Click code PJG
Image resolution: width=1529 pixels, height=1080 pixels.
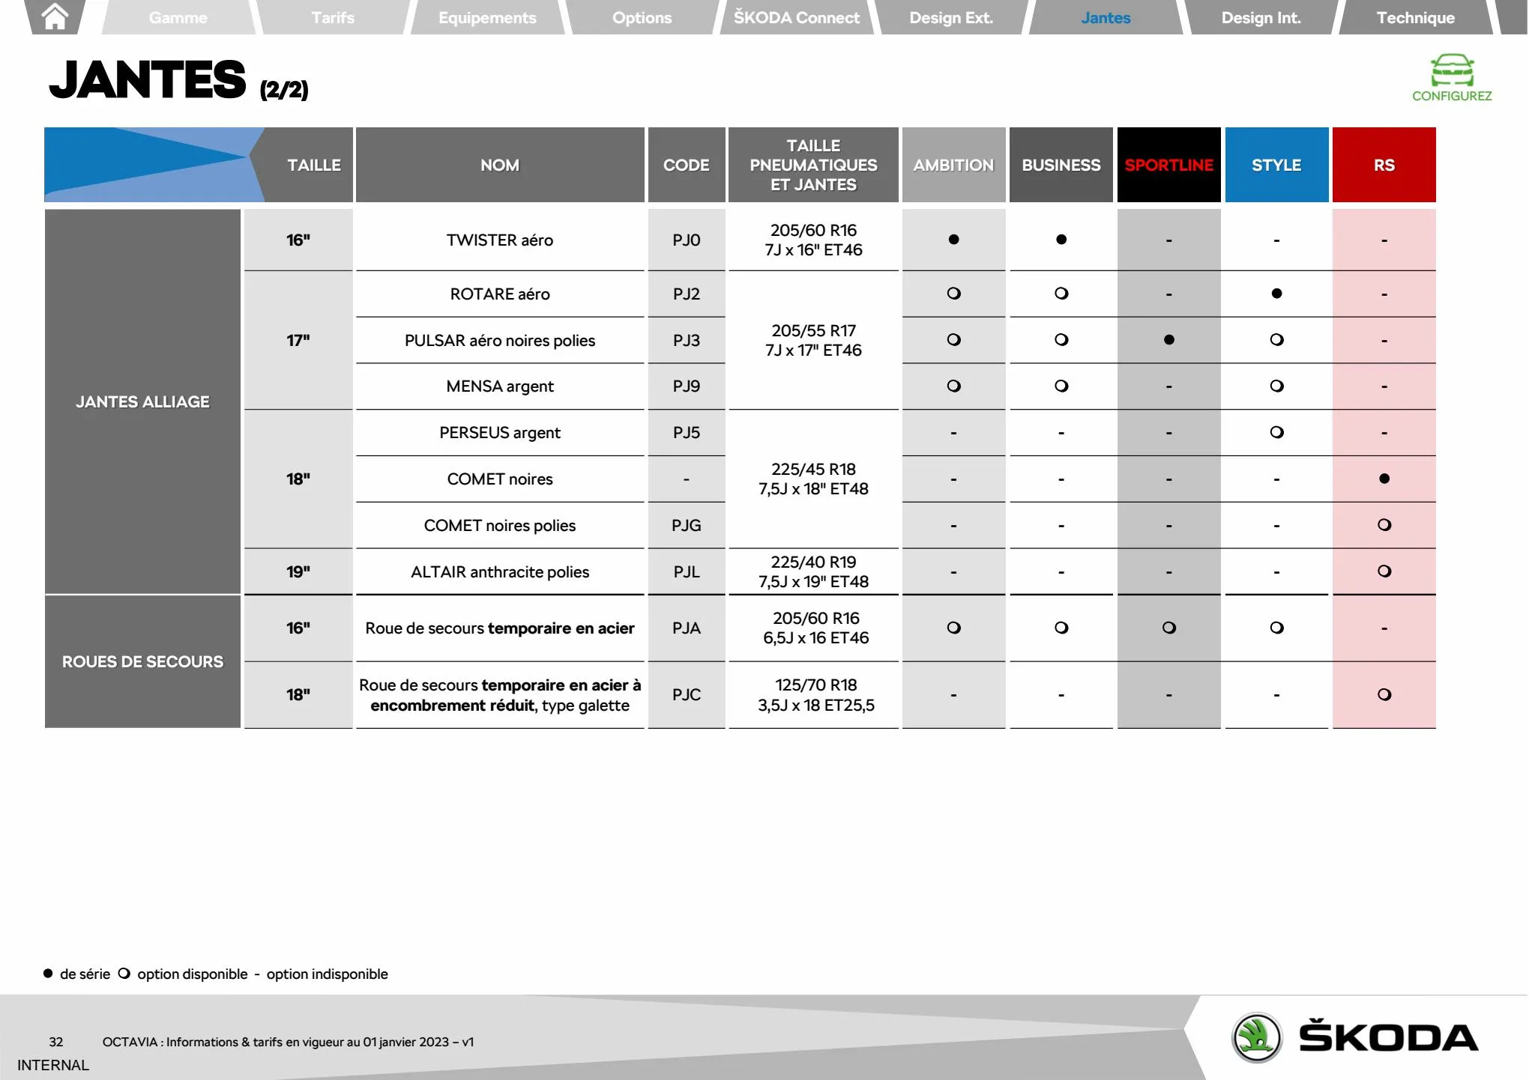pyautogui.click(x=687, y=526)
